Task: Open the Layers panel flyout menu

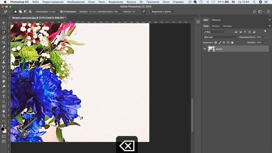Action: point(269,26)
